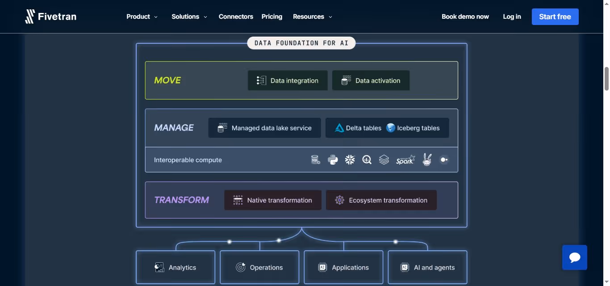This screenshot has width=610, height=286.
Task: Click the MANAGE heading
Action: (174, 128)
